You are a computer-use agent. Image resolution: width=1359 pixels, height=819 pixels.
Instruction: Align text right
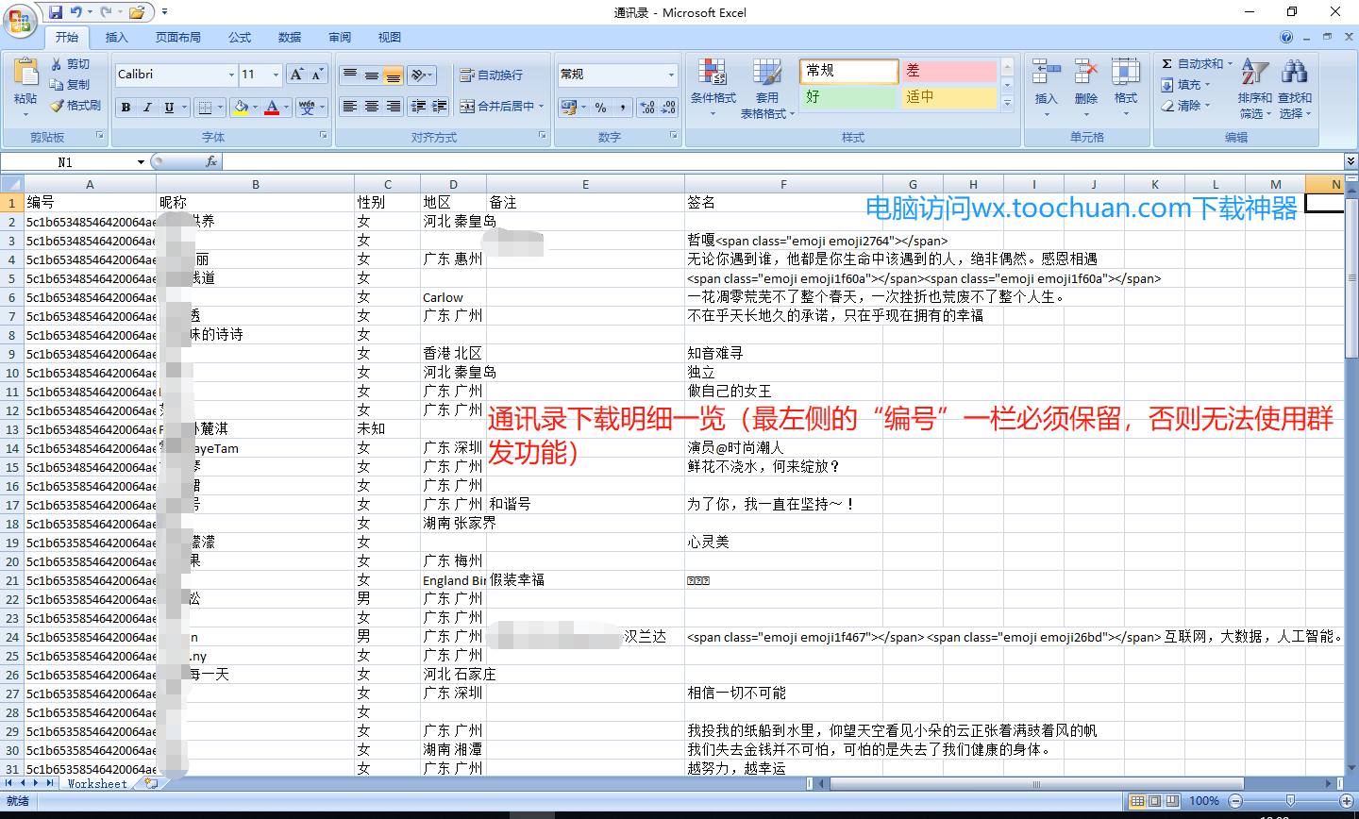point(394,107)
